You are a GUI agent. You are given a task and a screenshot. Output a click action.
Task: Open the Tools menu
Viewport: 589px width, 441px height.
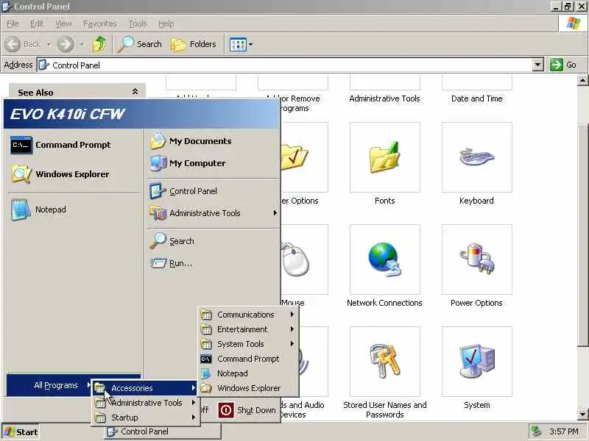[138, 24]
